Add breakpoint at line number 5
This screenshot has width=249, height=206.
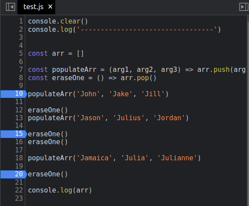click(21, 54)
